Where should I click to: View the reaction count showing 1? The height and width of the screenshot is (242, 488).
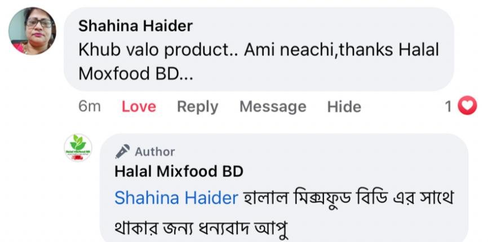click(x=449, y=106)
